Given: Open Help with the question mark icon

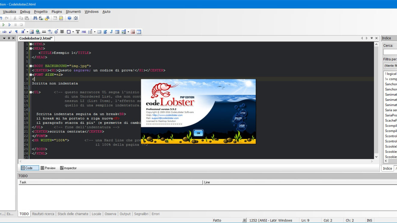Looking at the screenshot, I should click(69, 18).
